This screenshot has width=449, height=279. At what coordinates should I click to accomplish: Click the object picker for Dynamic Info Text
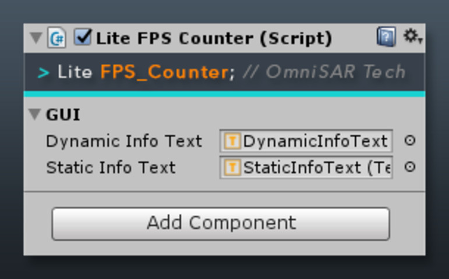click(410, 141)
